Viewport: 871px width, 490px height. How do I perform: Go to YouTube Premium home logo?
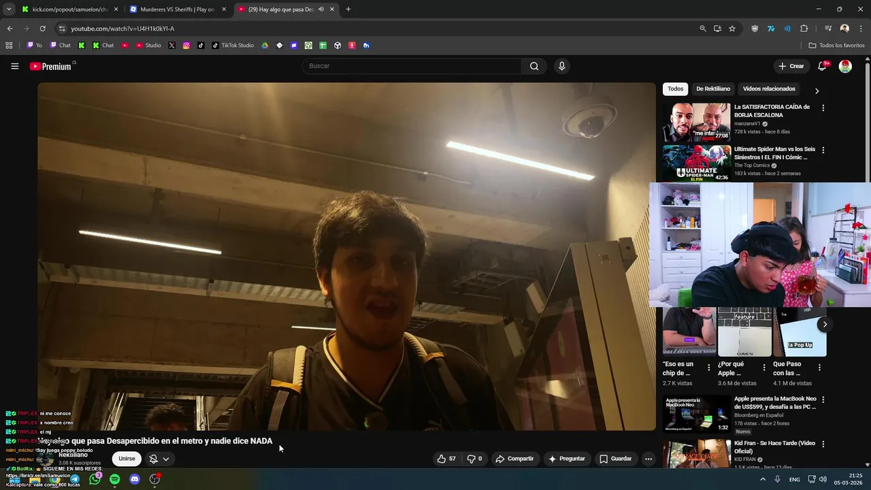coord(50,66)
